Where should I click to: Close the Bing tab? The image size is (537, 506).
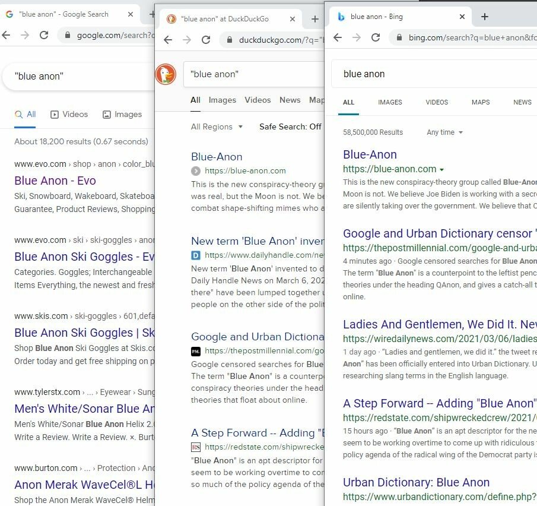462,17
